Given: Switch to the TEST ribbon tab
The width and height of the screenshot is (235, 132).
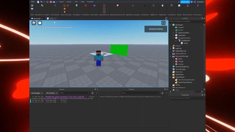Looking at the screenshot, I should click(76, 2).
